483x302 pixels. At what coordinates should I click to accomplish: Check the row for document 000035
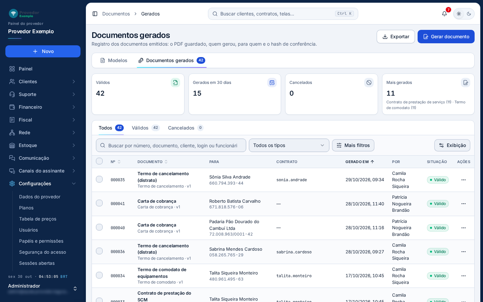[99, 179]
